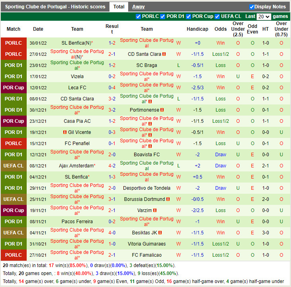Click the FC Famalicao team name
This screenshot has height=287, width=291.
pyautogui.click(x=146, y=255)
